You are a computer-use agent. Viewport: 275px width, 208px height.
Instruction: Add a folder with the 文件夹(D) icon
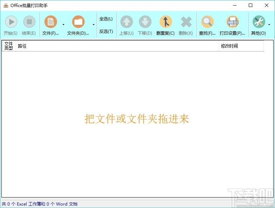78,22
